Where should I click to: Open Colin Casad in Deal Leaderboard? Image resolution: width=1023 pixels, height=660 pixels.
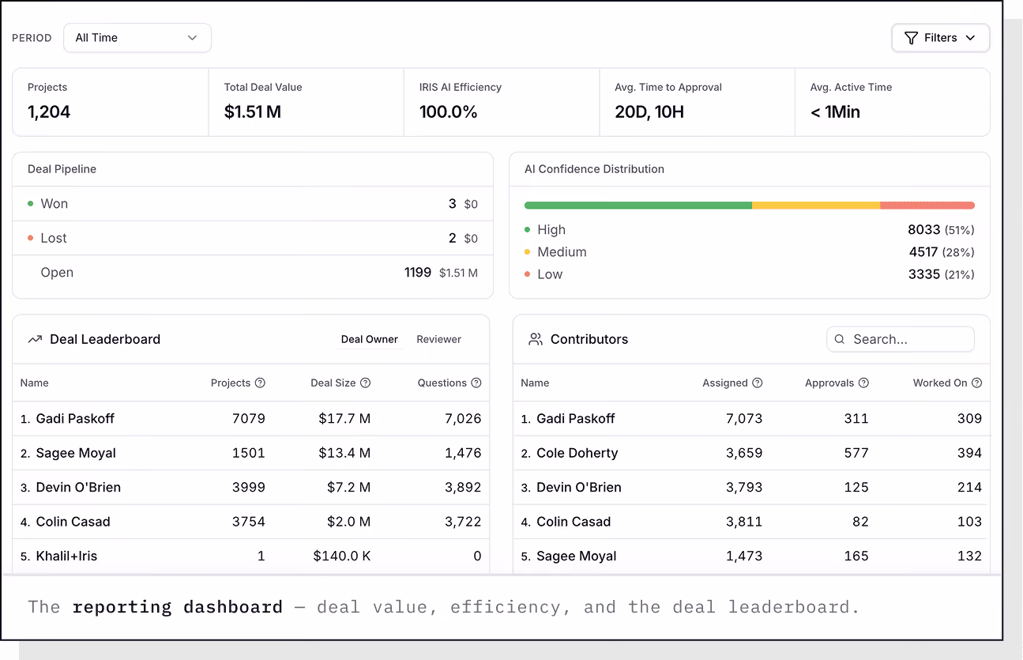pyautogui.click(x=73, y=522)
